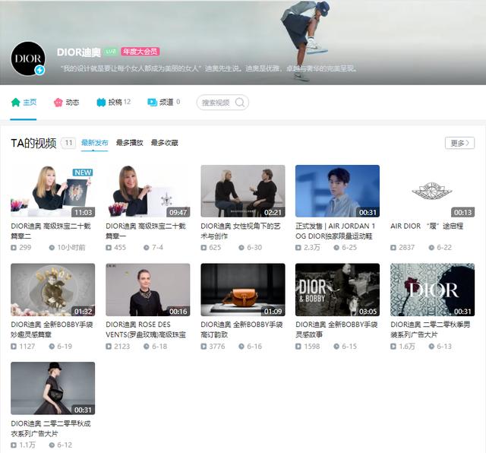Click the pink 动态 fan icon

[58, 102]
